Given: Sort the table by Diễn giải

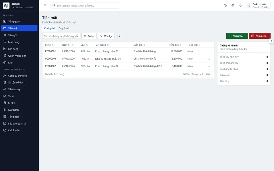Looking at the screenshot, I should (x=139, y=45).
